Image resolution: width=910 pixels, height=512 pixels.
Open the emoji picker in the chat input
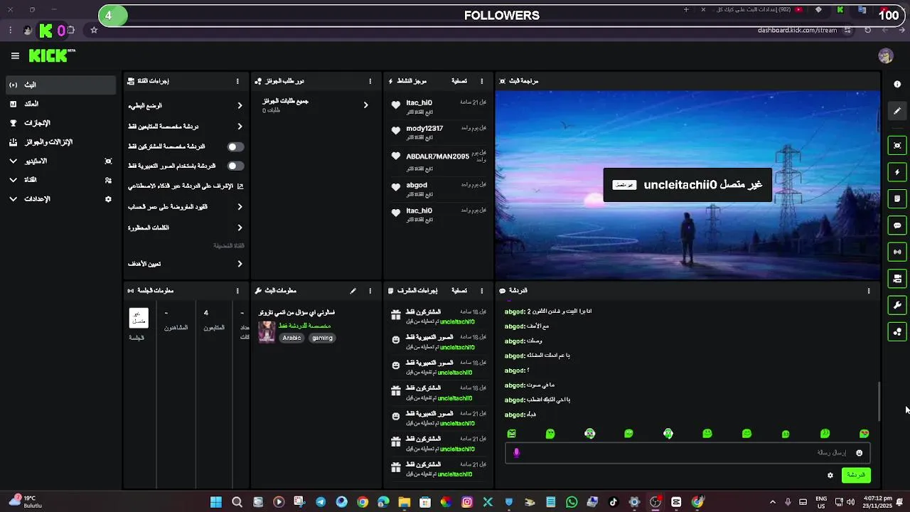[x=859, y=453]
